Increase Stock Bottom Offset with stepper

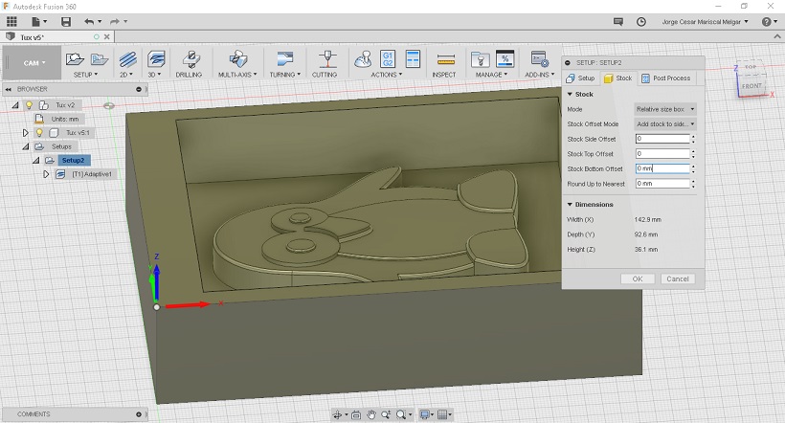693,167
